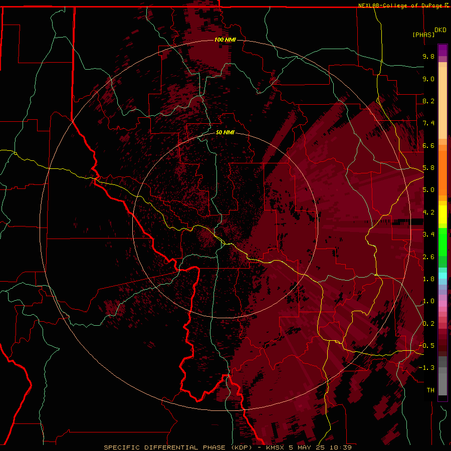
Task: Click the 8.2 scale value
Action: 428,101
